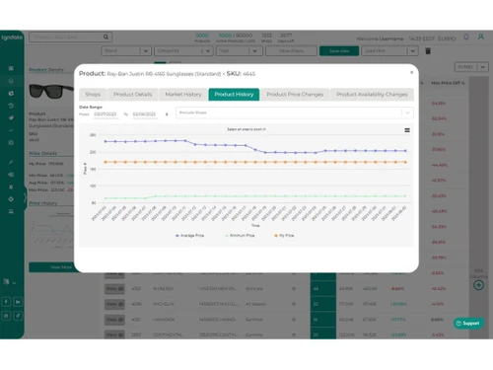Expand the sidebar with the edge chevron
Screen dimensions: 493x370
[25, 197]
